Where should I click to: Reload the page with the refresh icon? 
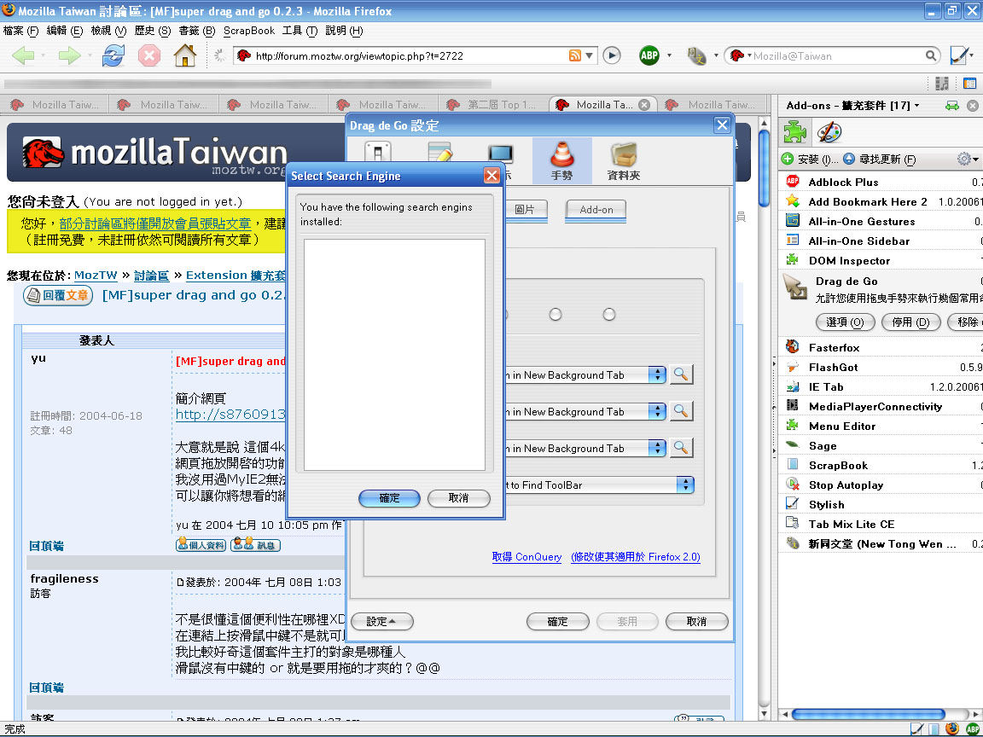[x=113, y=55]
